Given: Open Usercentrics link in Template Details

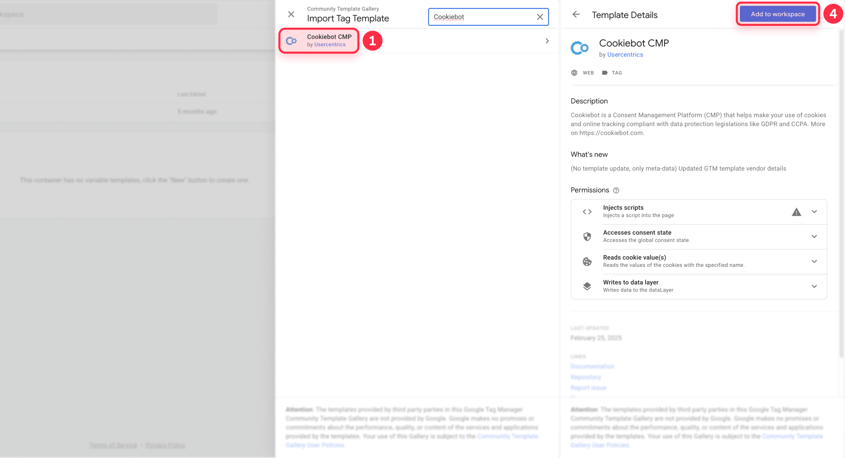Looking at the screenshot, I should tap(625, 55).
